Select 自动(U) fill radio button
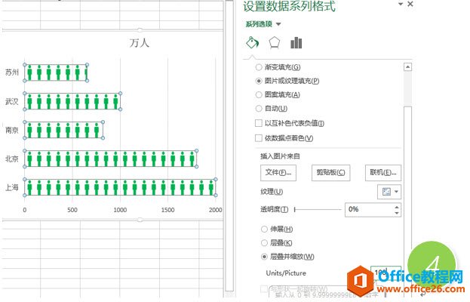Image resolution: width=470 pixels, height=302 pixels. 259,109
